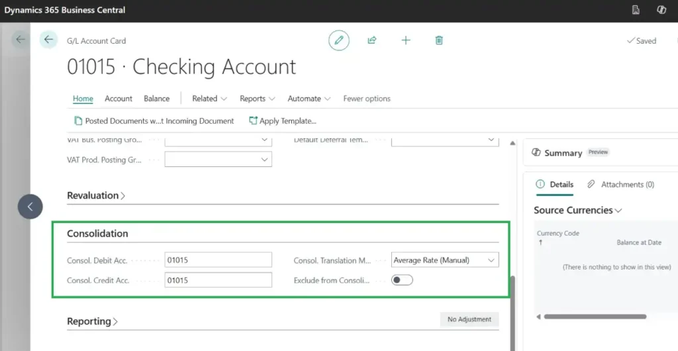678x351 pixels.
Task: Open Consol. Translation Method dropdown
Action: tap(445, 260)
